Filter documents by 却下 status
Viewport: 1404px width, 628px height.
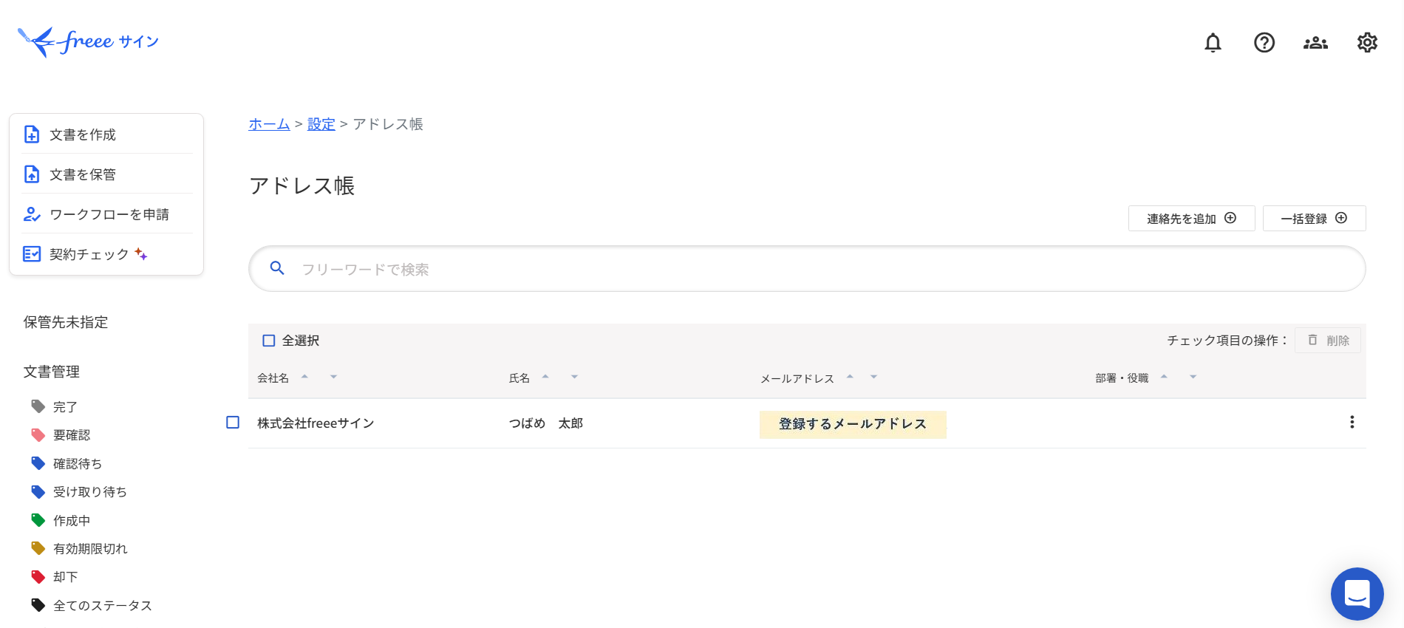[x=65, y=577]
